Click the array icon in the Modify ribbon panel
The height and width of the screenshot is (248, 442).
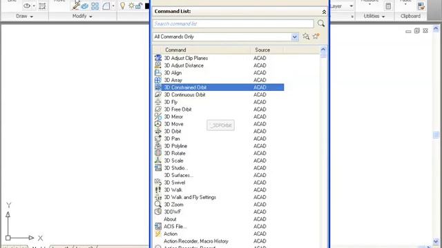[x=95, y=6]
